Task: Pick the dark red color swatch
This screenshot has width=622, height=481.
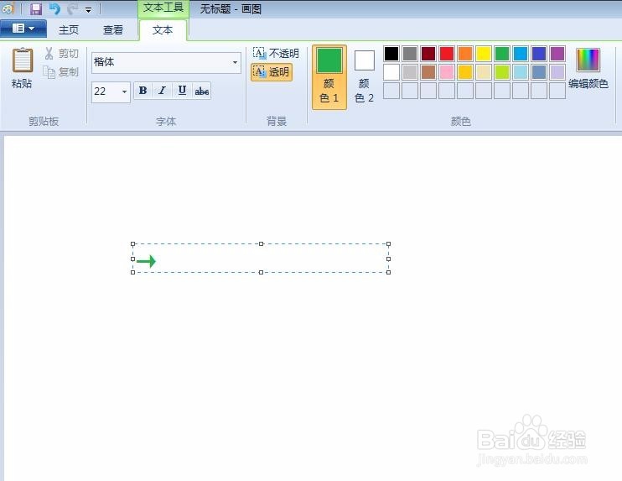Action: pyautogui.click(x=428, y=54)
